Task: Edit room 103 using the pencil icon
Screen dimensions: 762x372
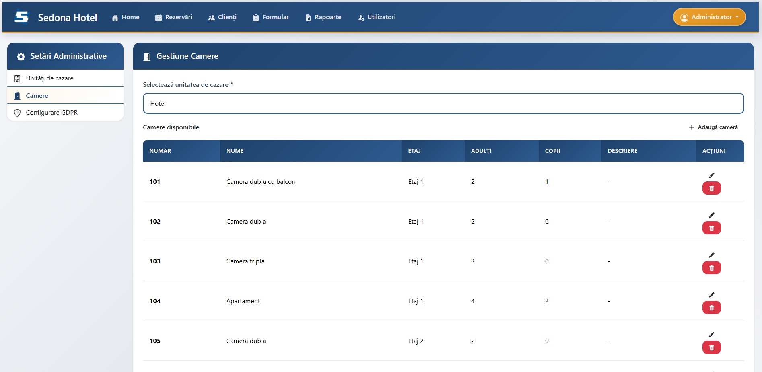Action: coord(711,255)
